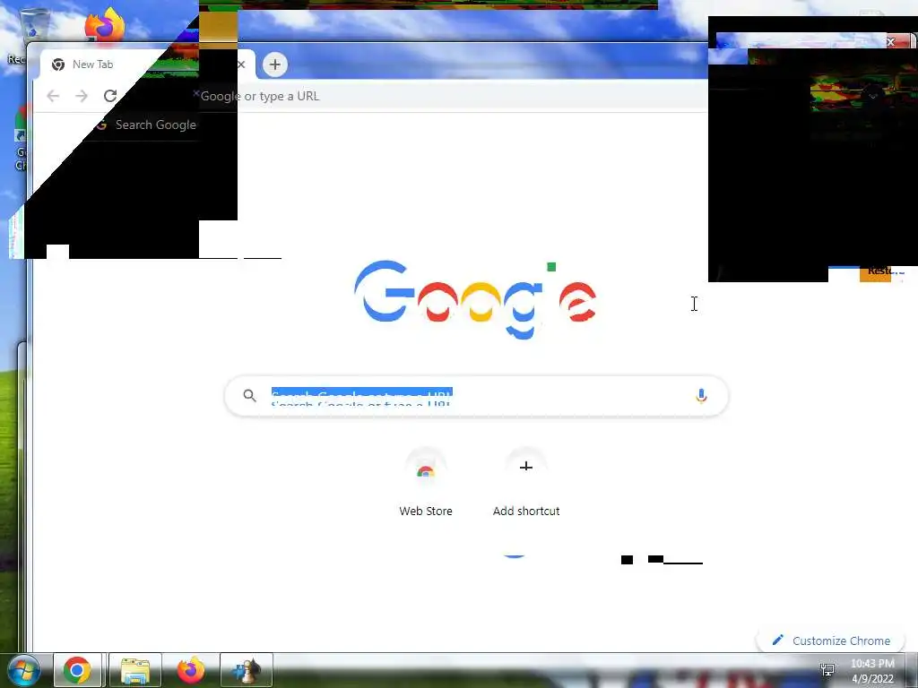Viewport: 918px width, 688px height.
Task: Click the chess piece taskbar icon
Action: point(247,670)
